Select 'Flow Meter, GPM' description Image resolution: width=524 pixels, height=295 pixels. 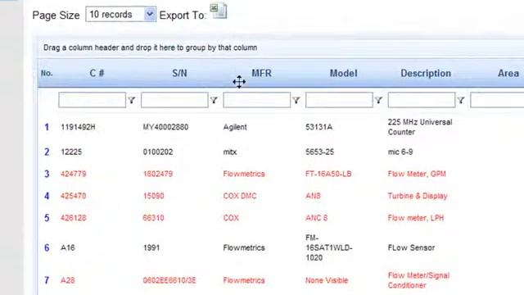pos(417,174)
